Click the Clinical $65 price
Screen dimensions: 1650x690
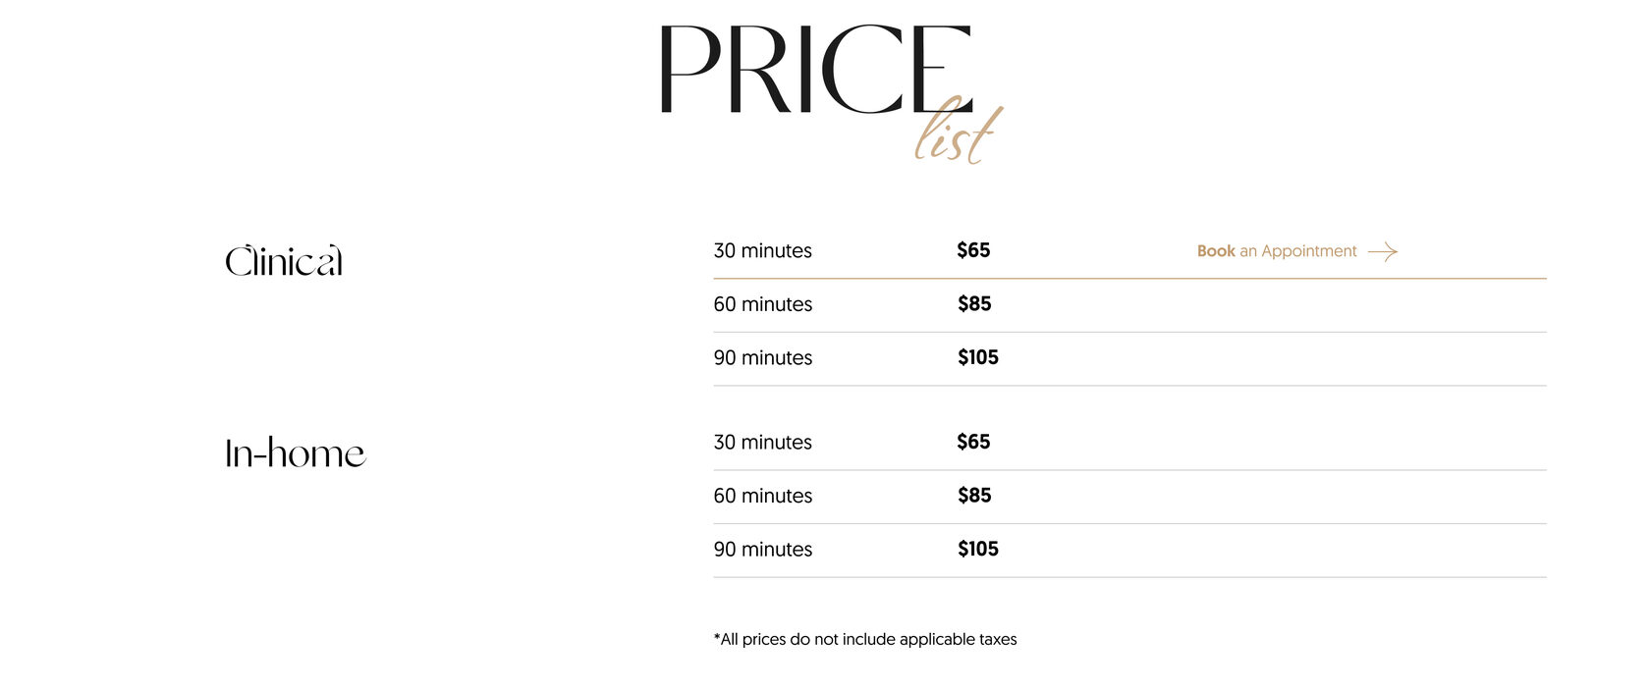[973, 250]
